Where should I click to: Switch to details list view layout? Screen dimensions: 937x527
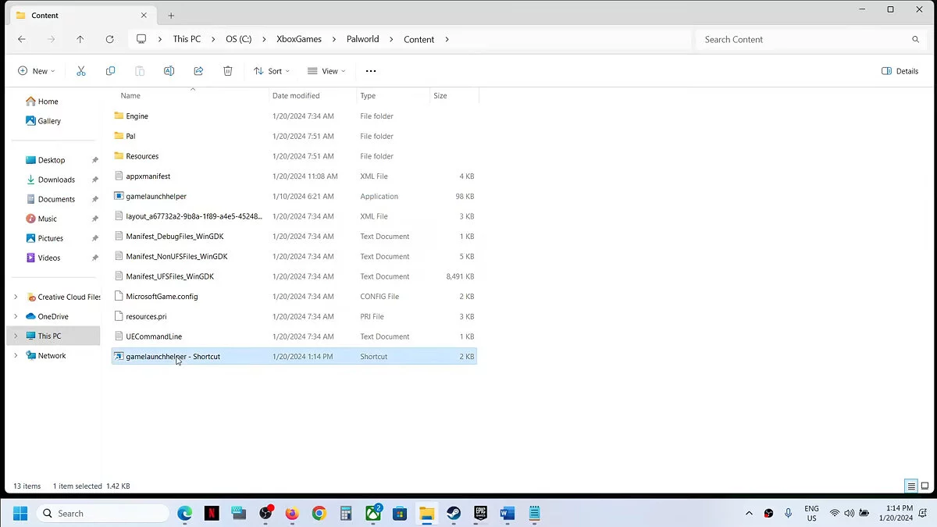pos(911,486)
